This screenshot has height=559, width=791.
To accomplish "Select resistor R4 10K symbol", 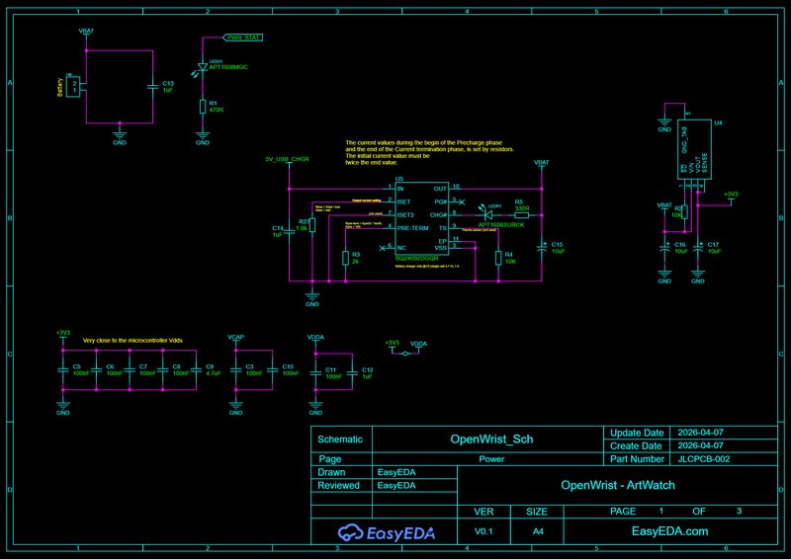I will (498, 258).
